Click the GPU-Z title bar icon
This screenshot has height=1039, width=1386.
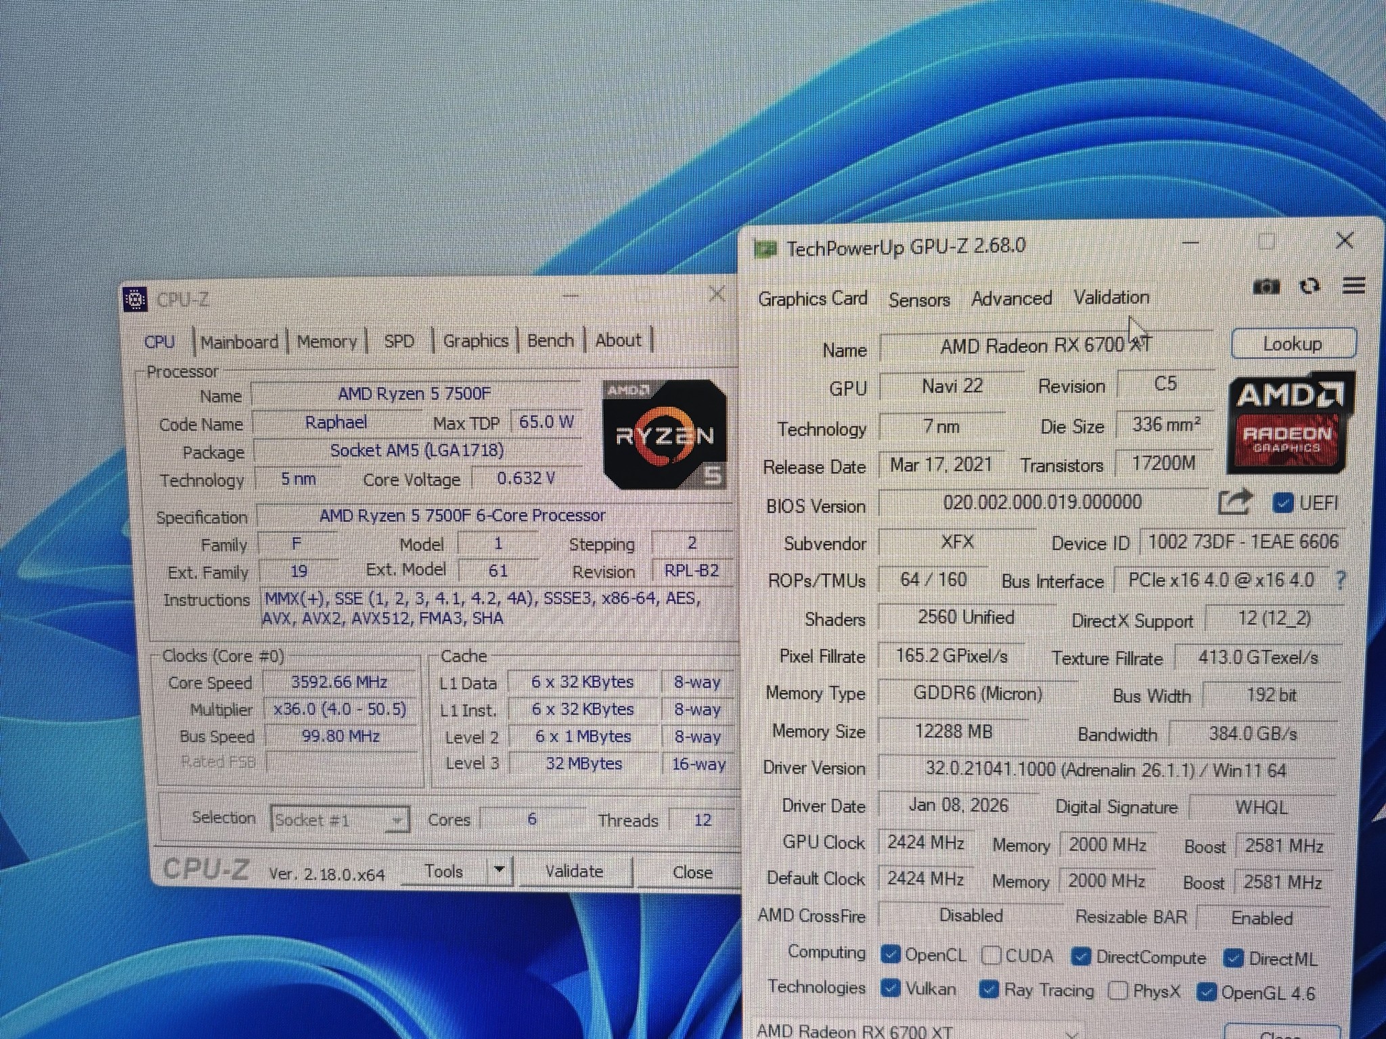pos(765,249)
